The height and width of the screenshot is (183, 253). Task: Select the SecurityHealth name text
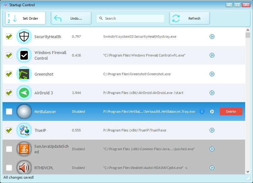(48, 37)
